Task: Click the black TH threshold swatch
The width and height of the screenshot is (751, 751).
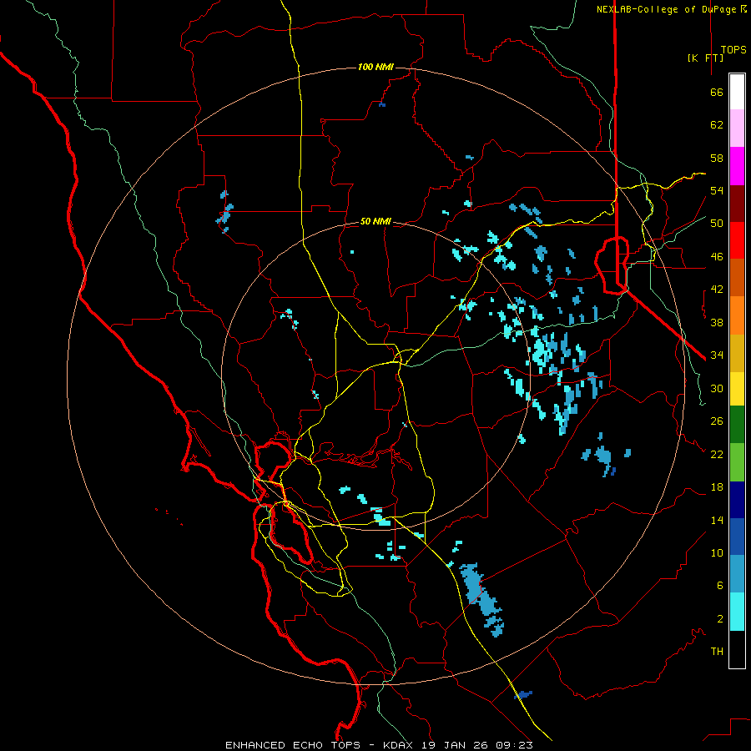Action: tap(737, 649)
